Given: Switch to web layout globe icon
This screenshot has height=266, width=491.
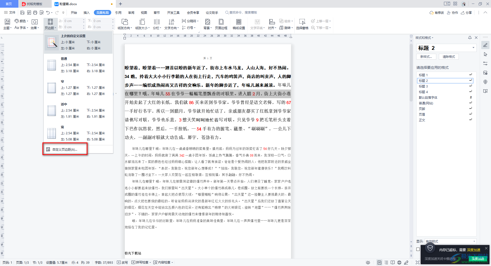Looking at the screenshot, I should [x=399, y=262].
